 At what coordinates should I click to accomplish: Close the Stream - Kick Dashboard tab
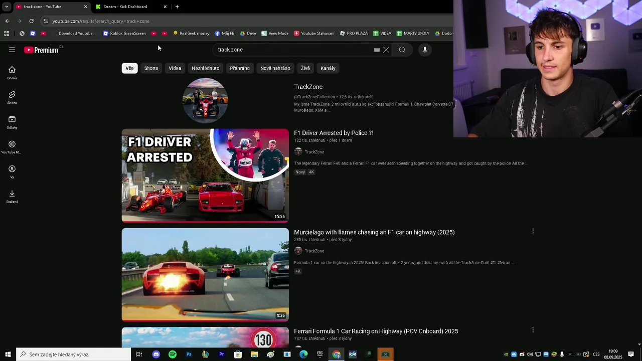coord(165,7)
